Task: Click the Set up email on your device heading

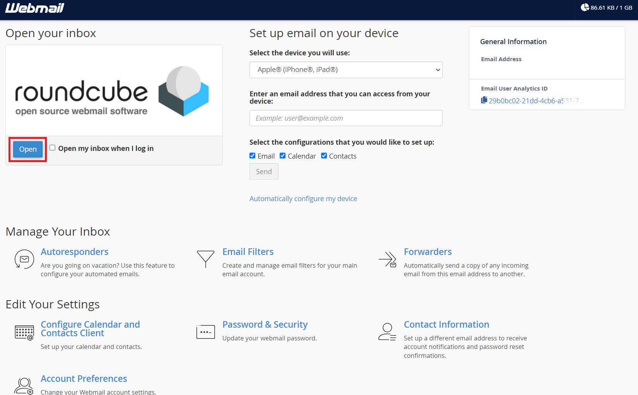Action: tap(324, 33)
